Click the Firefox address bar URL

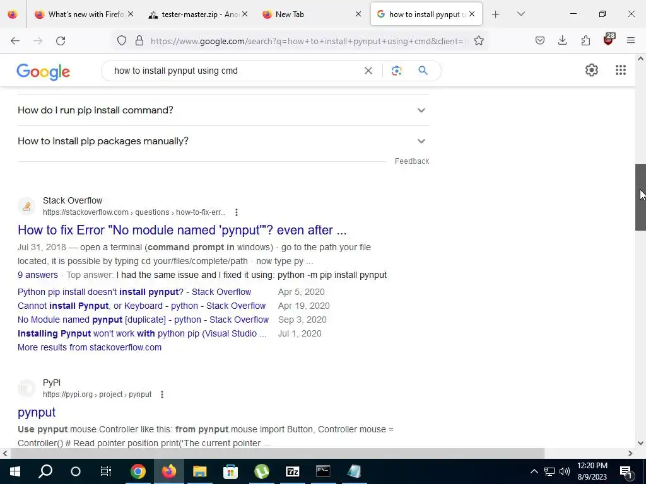coord(307,41)
